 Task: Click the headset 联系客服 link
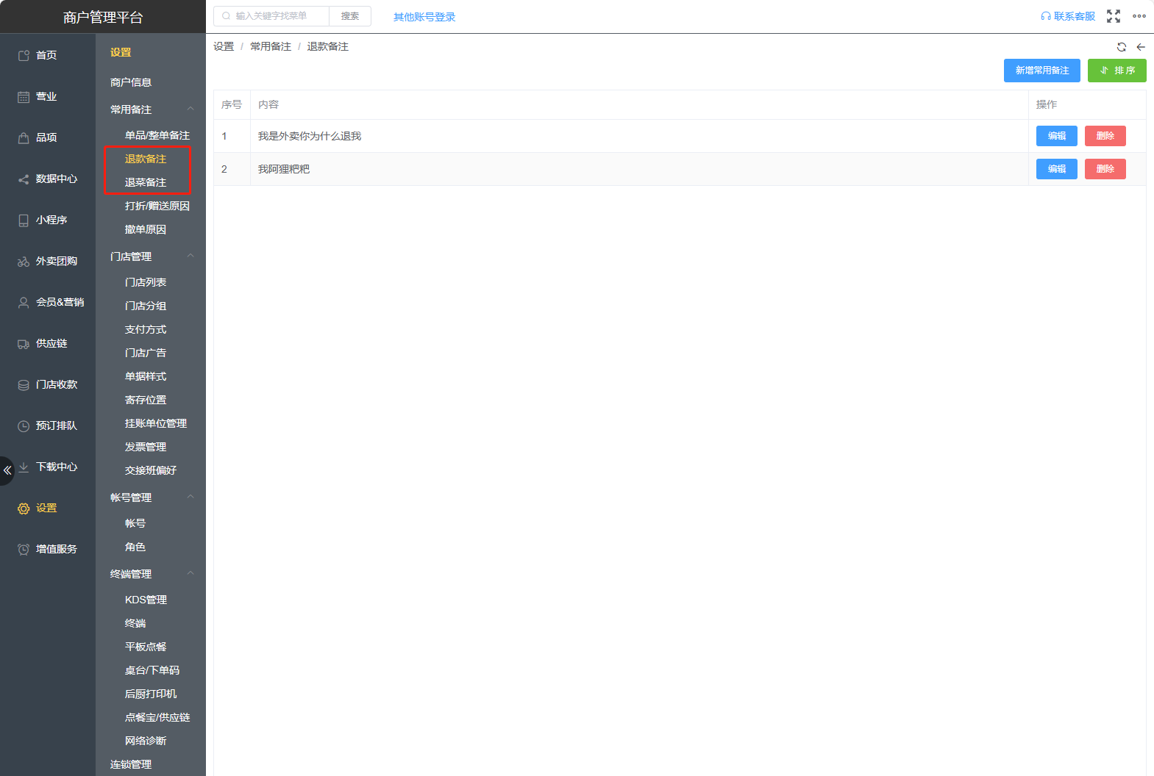1068,16
